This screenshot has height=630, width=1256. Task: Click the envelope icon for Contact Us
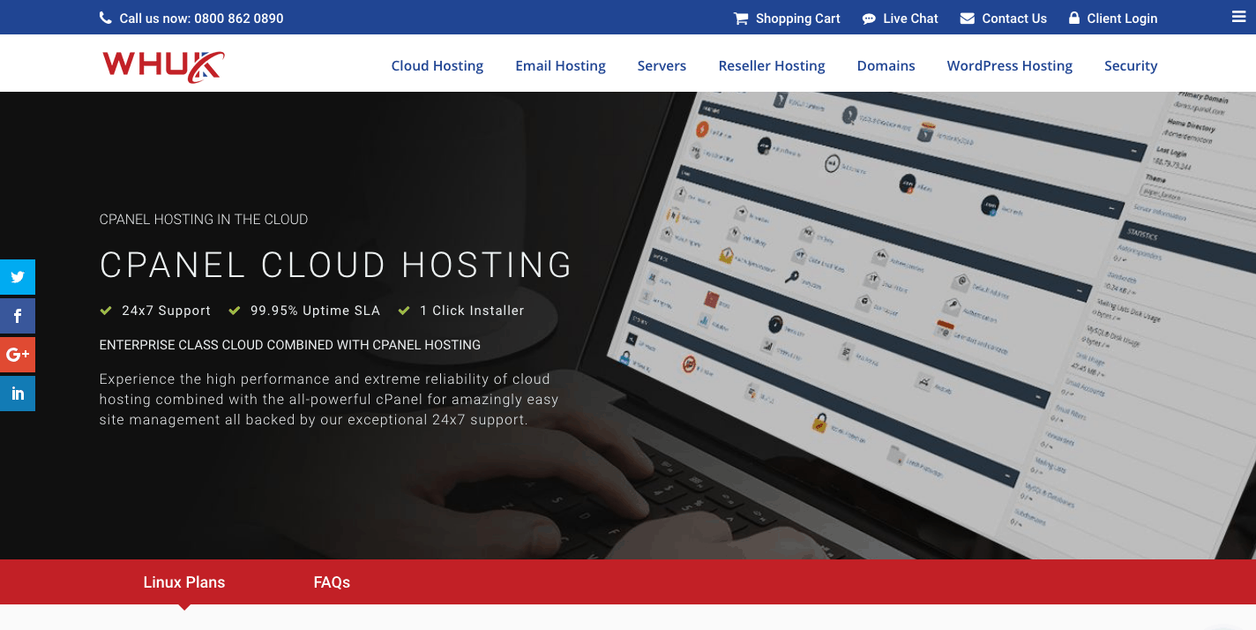pyautogui.click(x=968, y=18)
